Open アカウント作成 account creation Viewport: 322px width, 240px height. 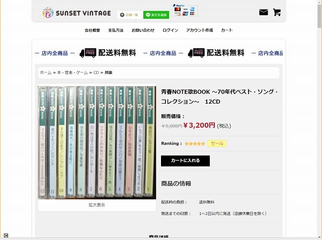click(199, 30)
